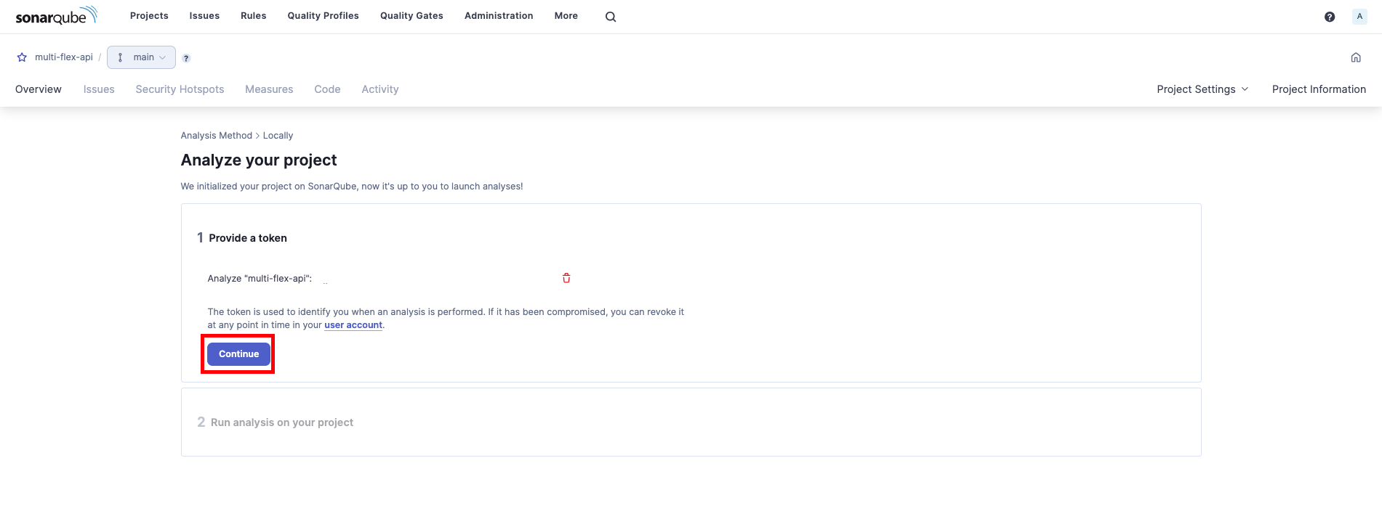1382x511 pixels.
Task: Click the multi-flex-api breadcrumb link
Action: (x=64, y=57)
